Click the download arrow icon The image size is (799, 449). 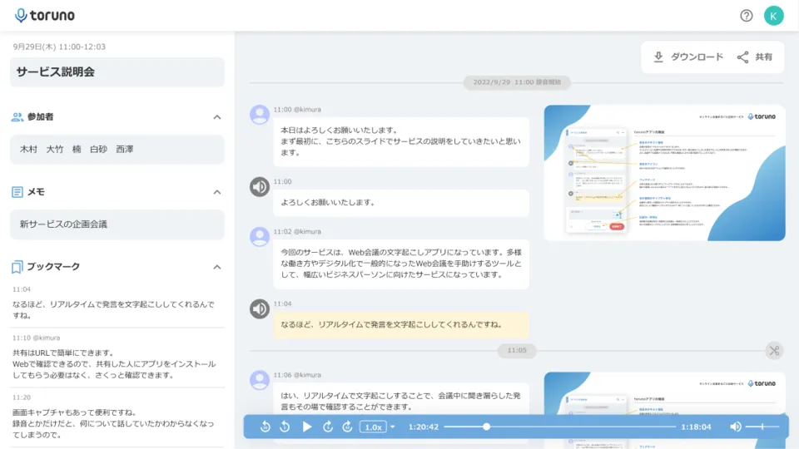click(658, 57)
